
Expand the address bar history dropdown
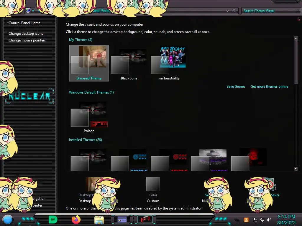(227, 11)
